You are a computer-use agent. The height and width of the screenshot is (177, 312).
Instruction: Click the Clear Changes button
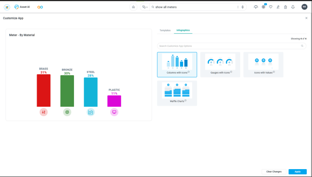(274, 172)
